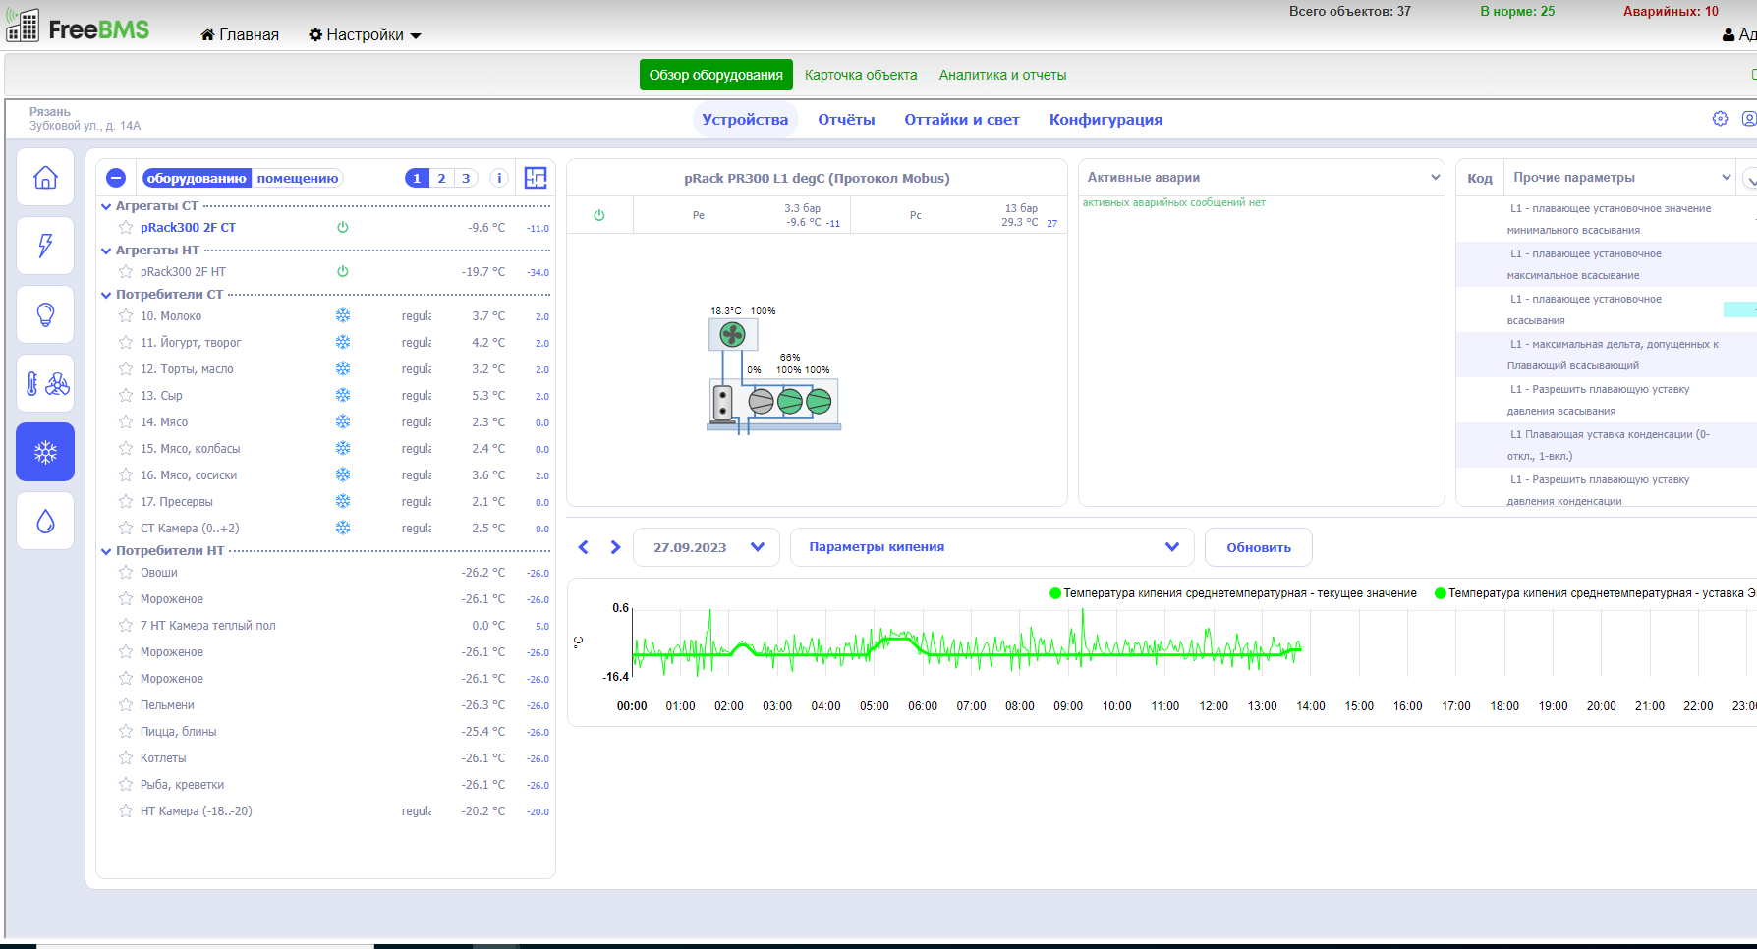This screenshot has width=1757, height=949.
Task: Click the Обновить button
Action: point(1258,547)
